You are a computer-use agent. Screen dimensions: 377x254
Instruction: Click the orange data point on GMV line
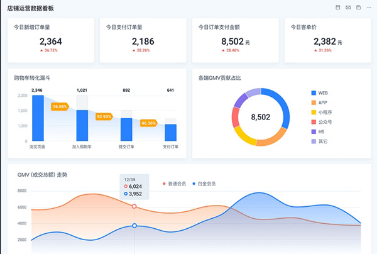pyautogui.click(x=134, y=206)
